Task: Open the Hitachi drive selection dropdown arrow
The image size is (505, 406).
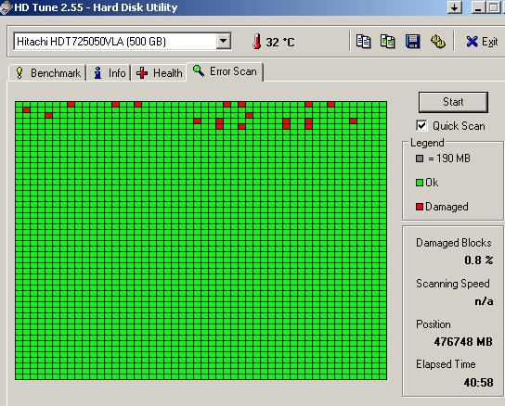Action: pyautogui.click(x=223, y=41)
